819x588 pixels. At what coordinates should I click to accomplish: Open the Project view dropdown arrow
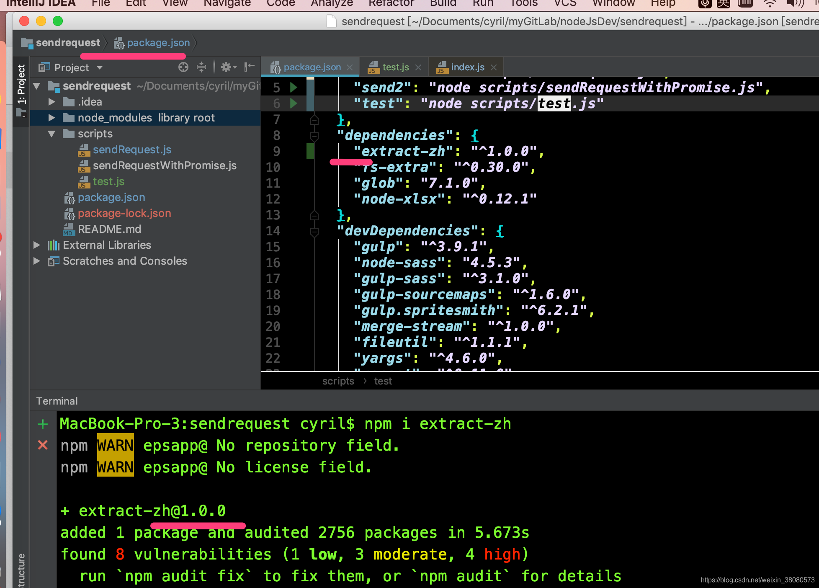[x=100, y=67]
